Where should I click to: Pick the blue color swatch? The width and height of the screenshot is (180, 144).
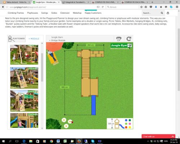(x=126, y=120)
